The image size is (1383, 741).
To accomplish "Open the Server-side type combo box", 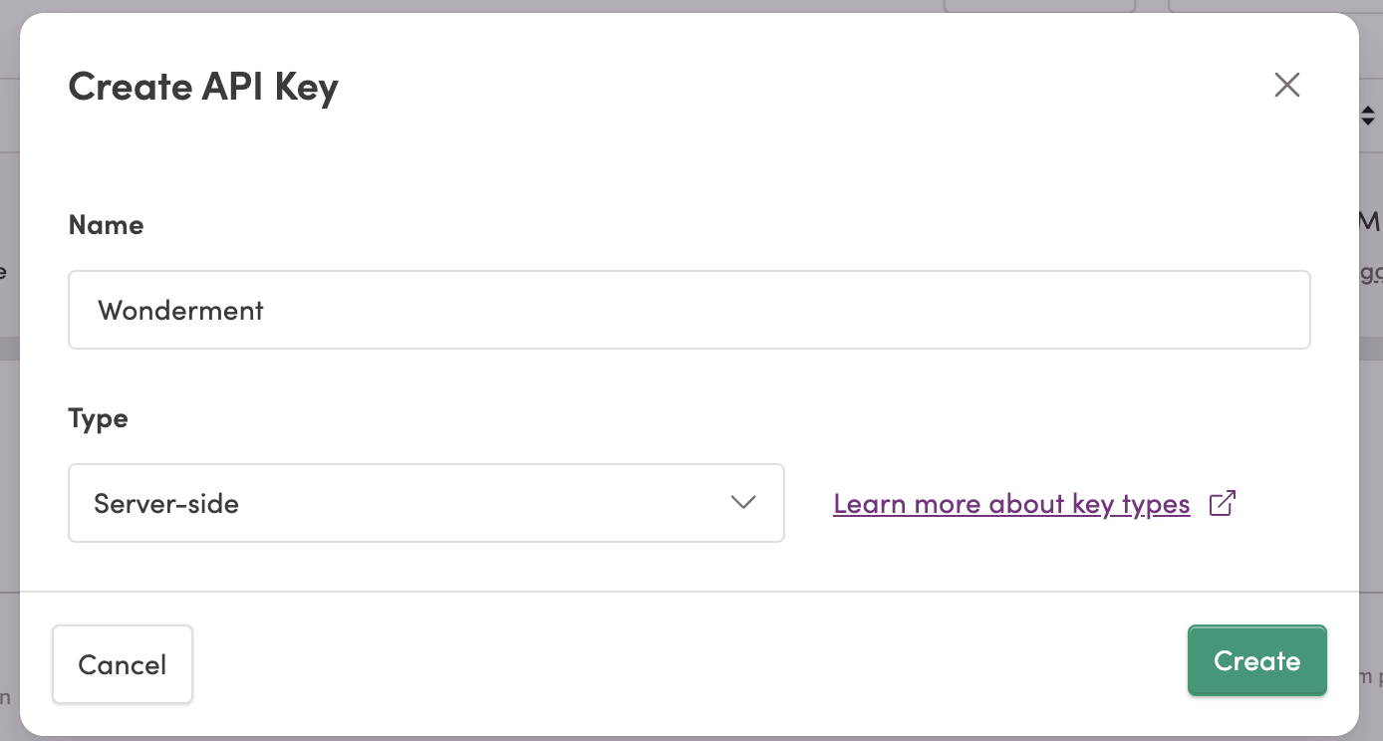I will (426, 503).
